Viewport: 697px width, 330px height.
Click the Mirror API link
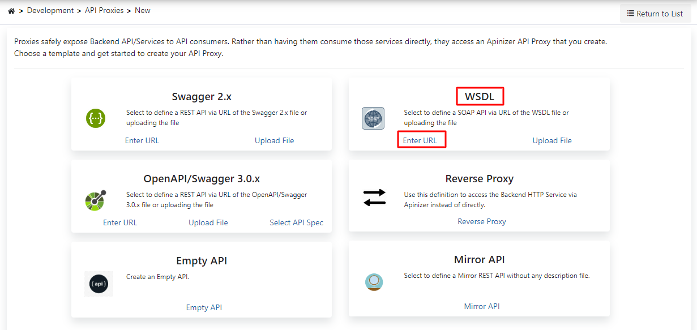click(x=482, y=306)
